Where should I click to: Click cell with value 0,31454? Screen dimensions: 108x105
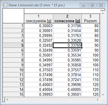[x=67, y=31]
